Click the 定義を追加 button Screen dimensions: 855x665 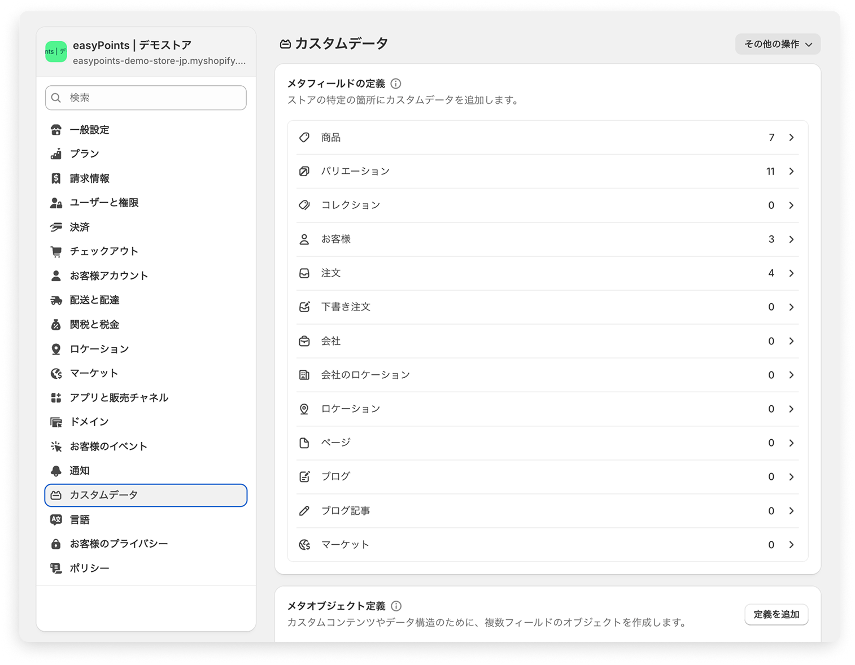coord(777,614)
